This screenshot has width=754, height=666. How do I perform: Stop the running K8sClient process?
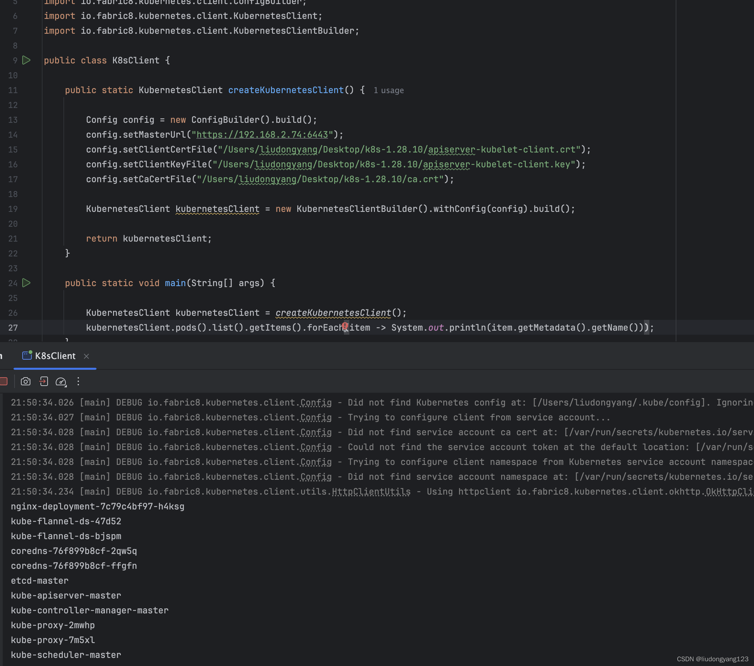tap(4, 382)
